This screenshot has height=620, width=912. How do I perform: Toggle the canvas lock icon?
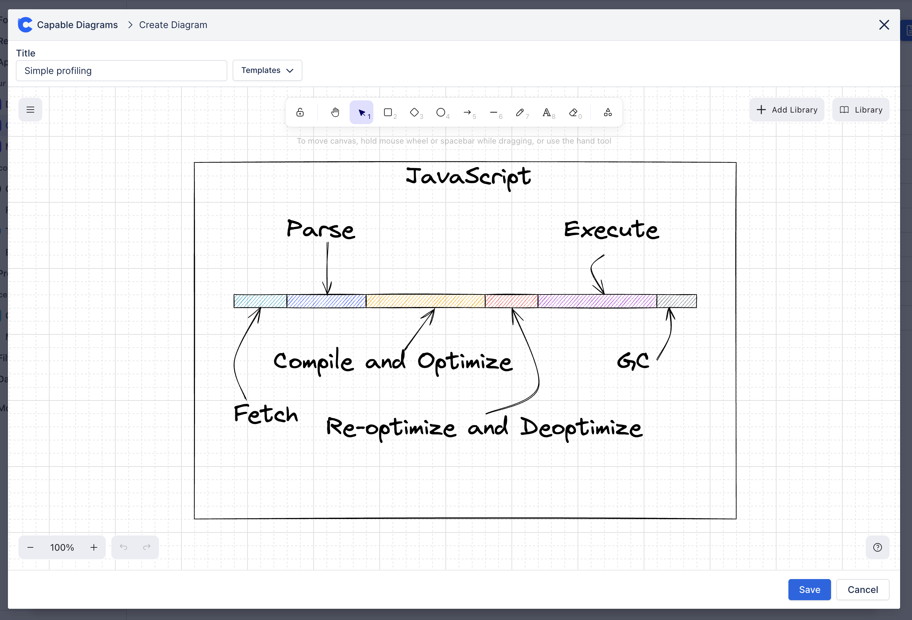point(300,113)
